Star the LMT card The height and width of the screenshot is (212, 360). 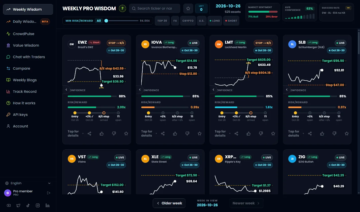point(273,134)
